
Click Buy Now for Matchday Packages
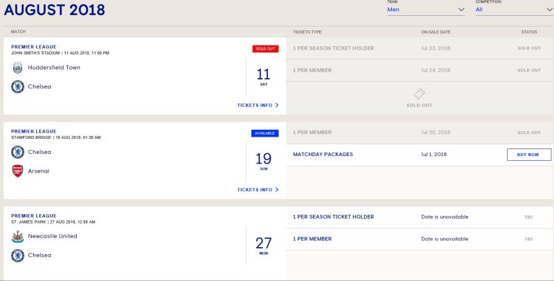529,155
